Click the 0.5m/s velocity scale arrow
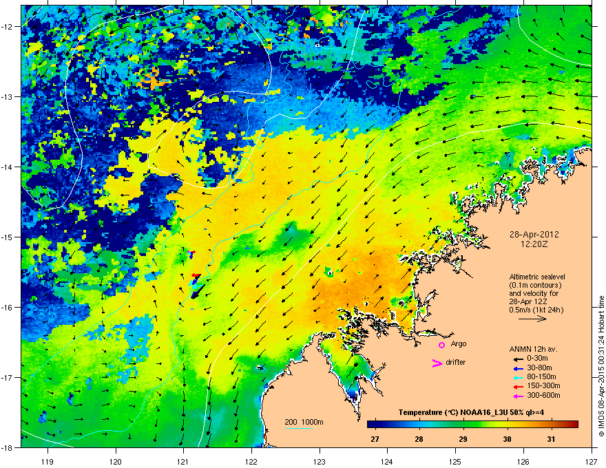The height and width of the screenshot is (468, 606). [x=532, y=319]
